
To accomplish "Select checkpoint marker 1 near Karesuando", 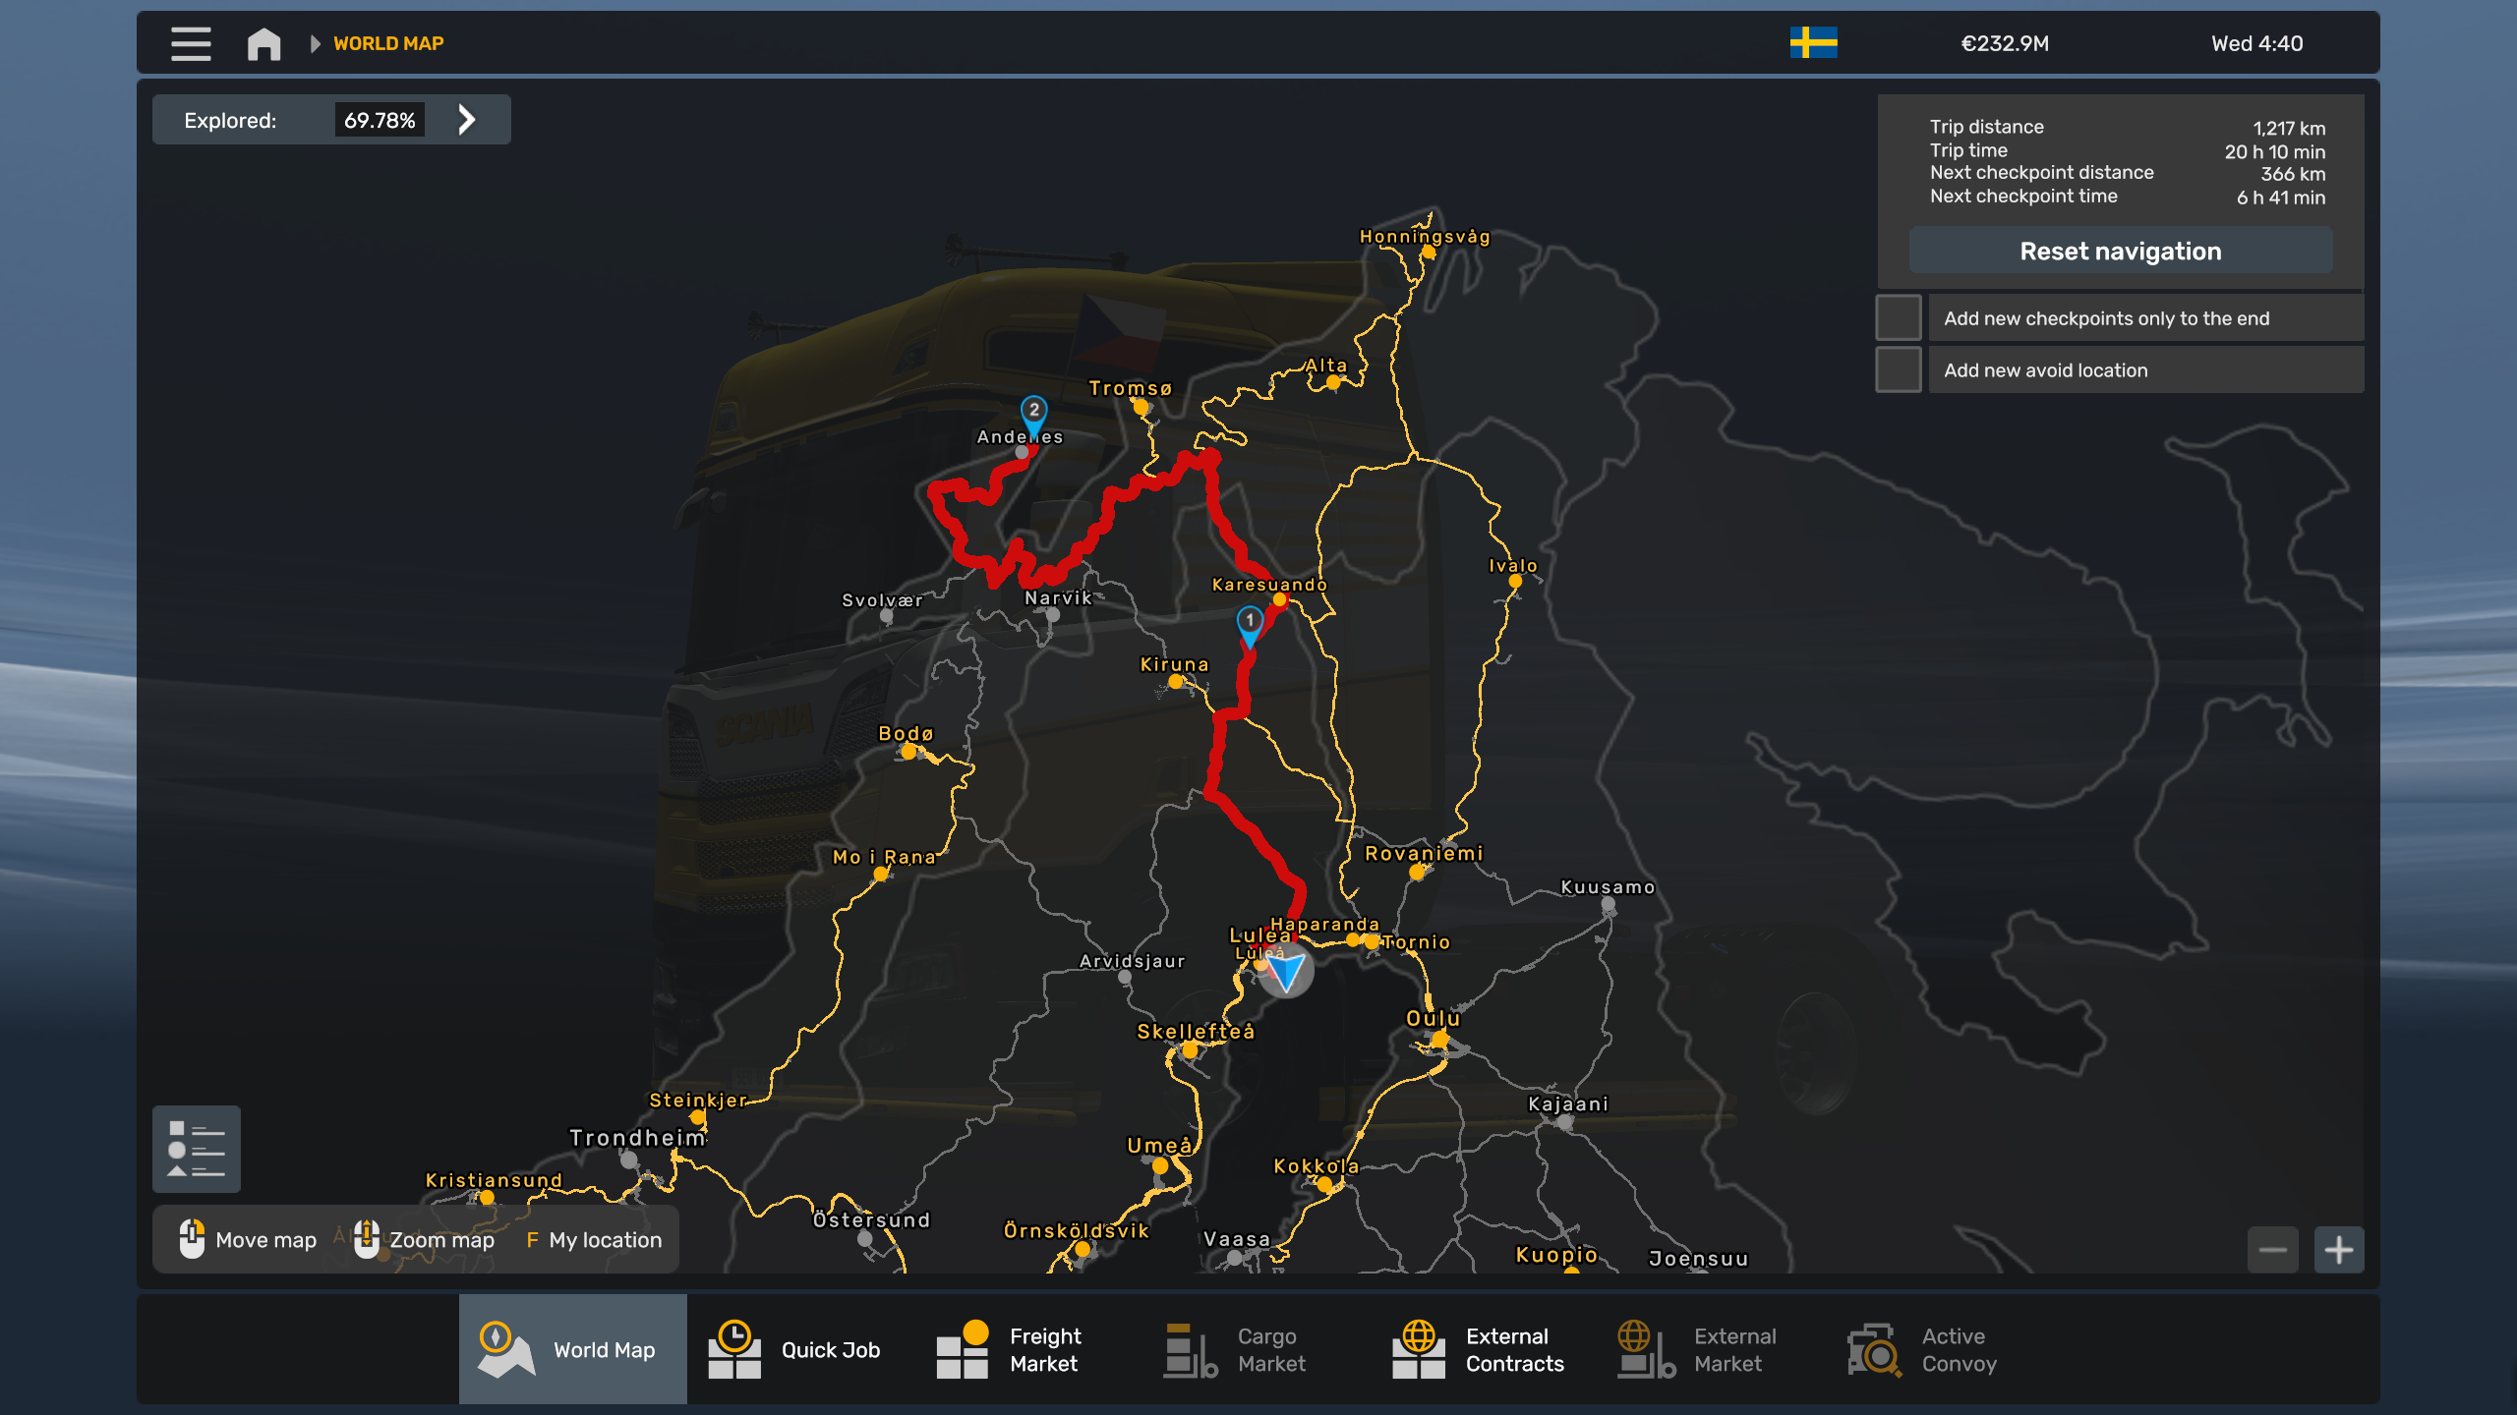I will (1249, 622).
